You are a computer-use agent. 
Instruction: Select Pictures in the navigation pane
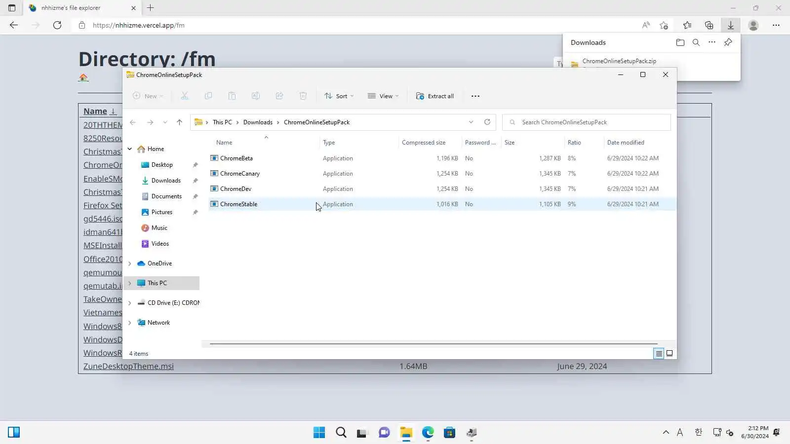162,212
